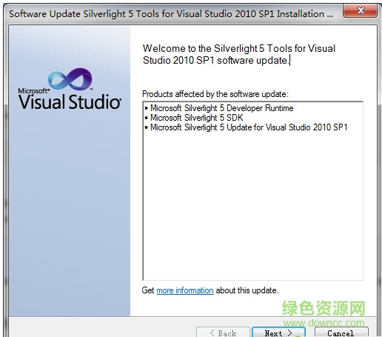Click the welcome heading text

coord(239,54)
